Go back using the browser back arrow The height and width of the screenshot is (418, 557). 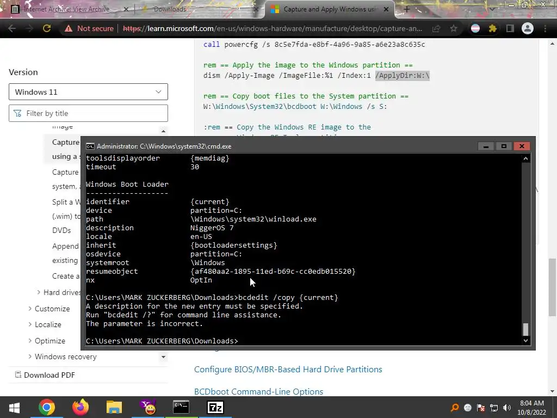(x=12, y=28)
